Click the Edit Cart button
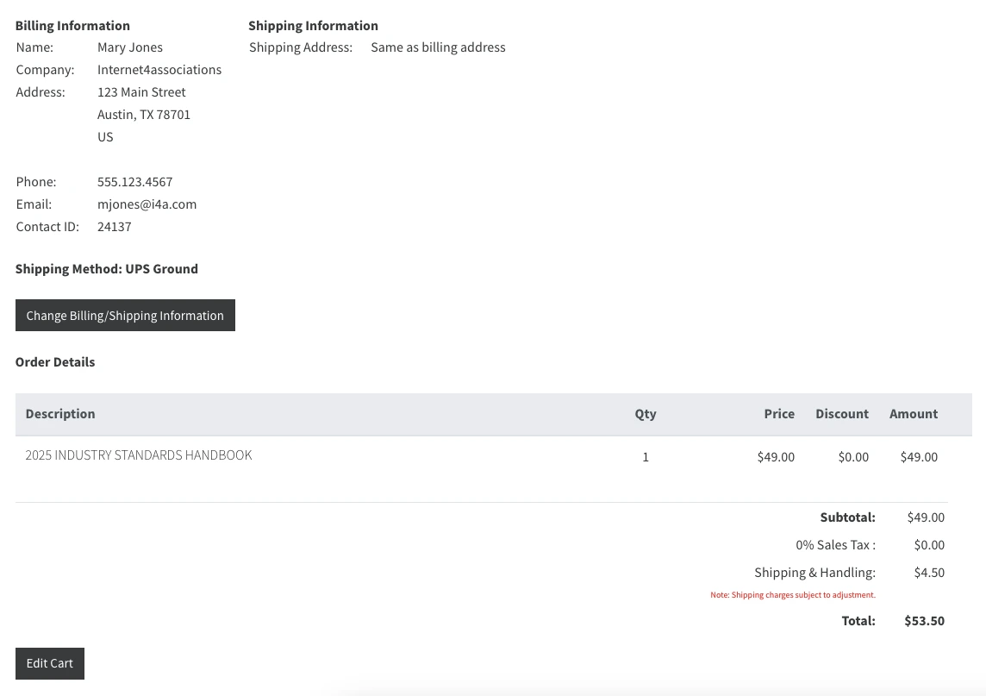This screenshot has height=696, width=986. pyautogui.click(x=49, y=663)
